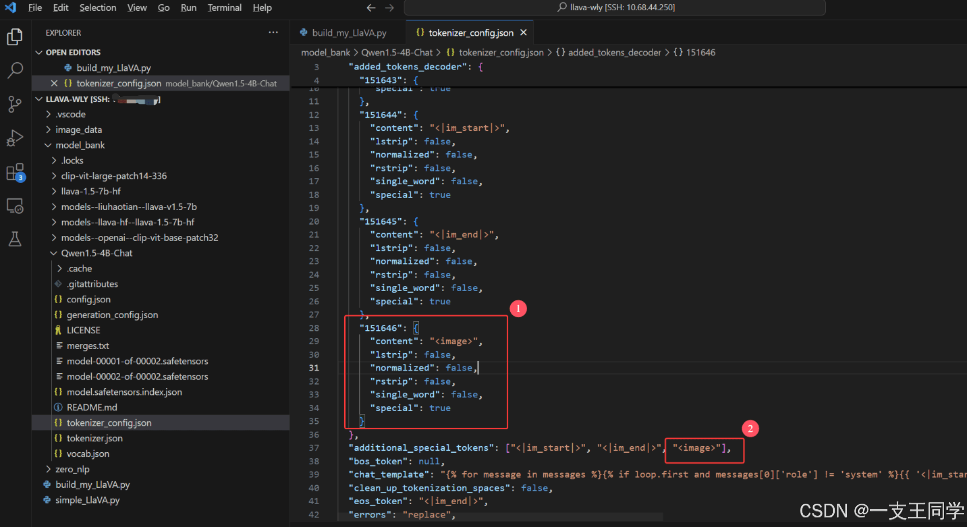
Task: Switch to build_my_LlaVA.py tab
Action: [349, 33]
